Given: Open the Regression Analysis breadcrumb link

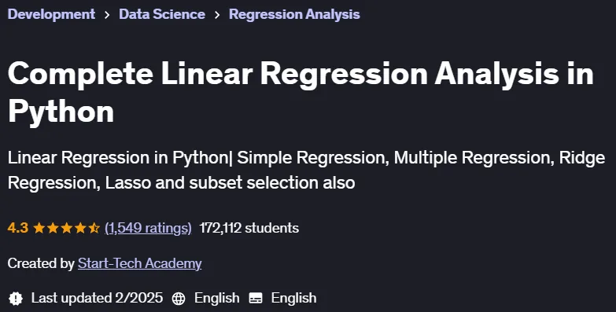Looking at the screenshot, I should tap(294, 14).
